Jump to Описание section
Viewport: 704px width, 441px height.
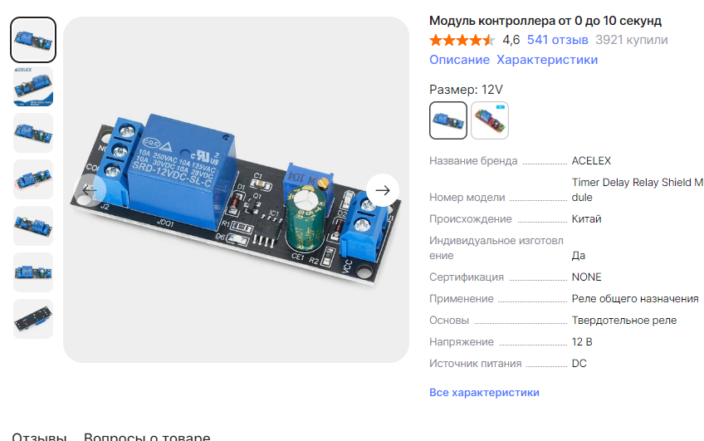coord(459,60)
